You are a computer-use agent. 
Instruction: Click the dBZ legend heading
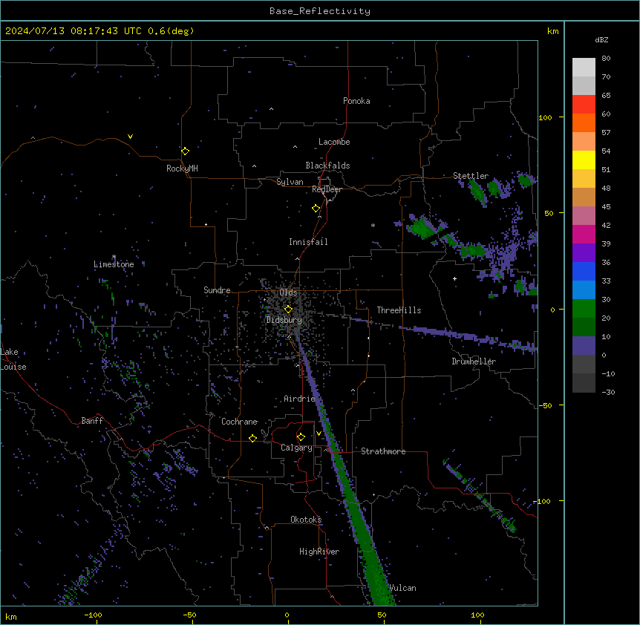coord(601,39)
